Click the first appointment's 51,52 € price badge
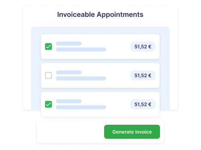The image size is (201, 150). point(143,47)
